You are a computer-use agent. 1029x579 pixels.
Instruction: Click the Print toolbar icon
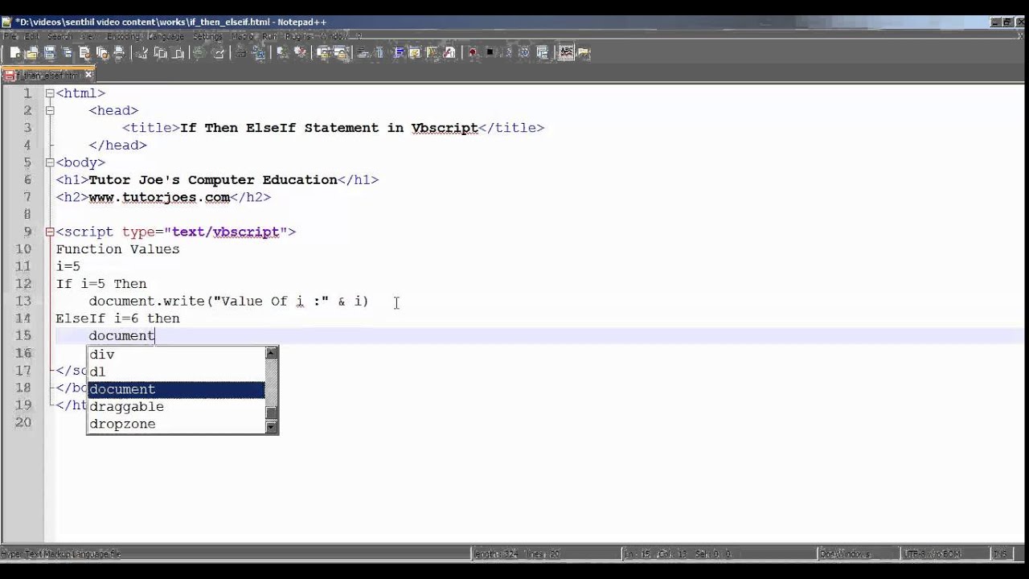[x=119, y=53]
